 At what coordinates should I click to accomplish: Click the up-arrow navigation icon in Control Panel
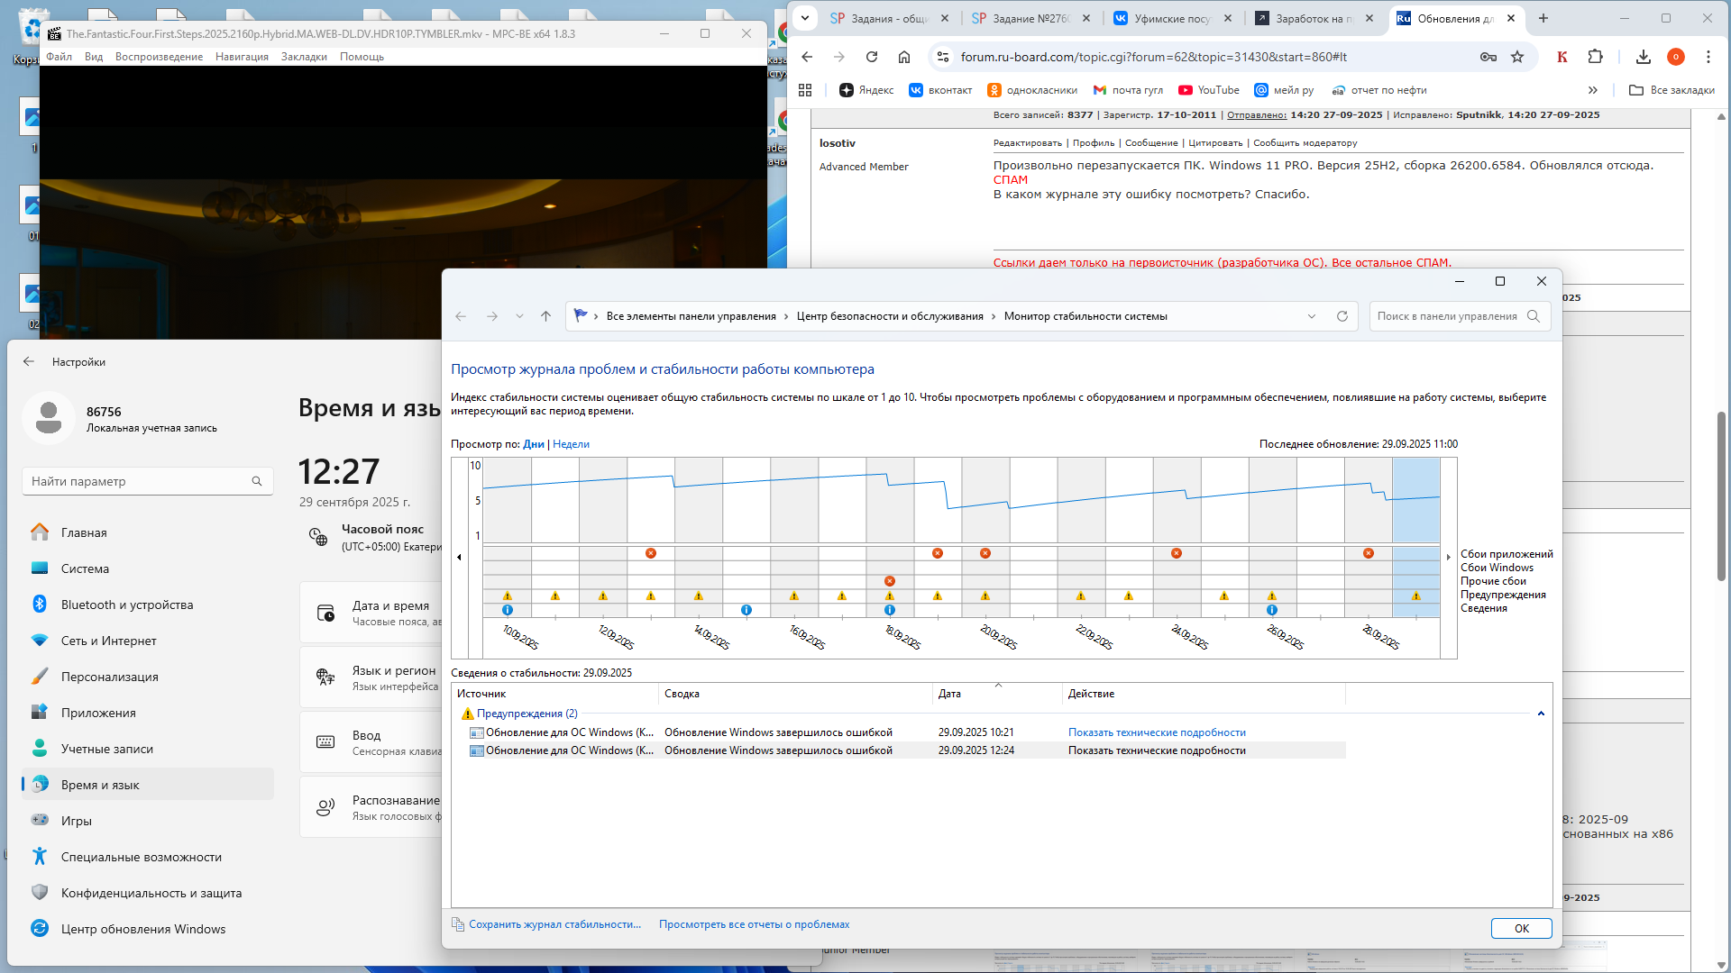tap(545, 316)
